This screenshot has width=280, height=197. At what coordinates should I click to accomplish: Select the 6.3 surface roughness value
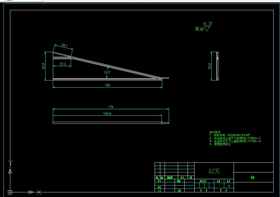207,24
